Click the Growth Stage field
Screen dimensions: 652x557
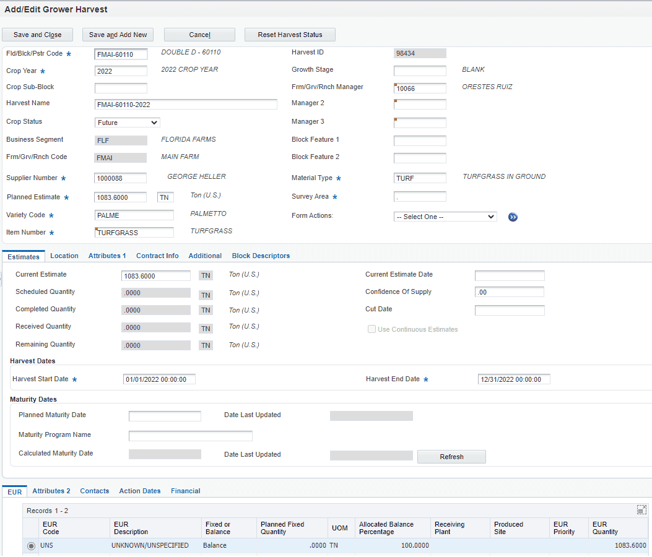(420, 71)
